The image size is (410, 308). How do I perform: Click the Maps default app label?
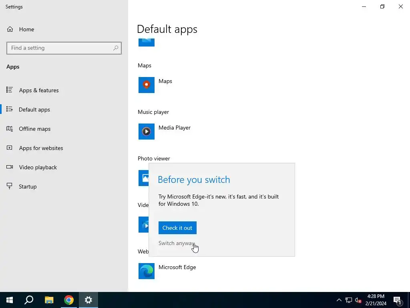[165, 81]
